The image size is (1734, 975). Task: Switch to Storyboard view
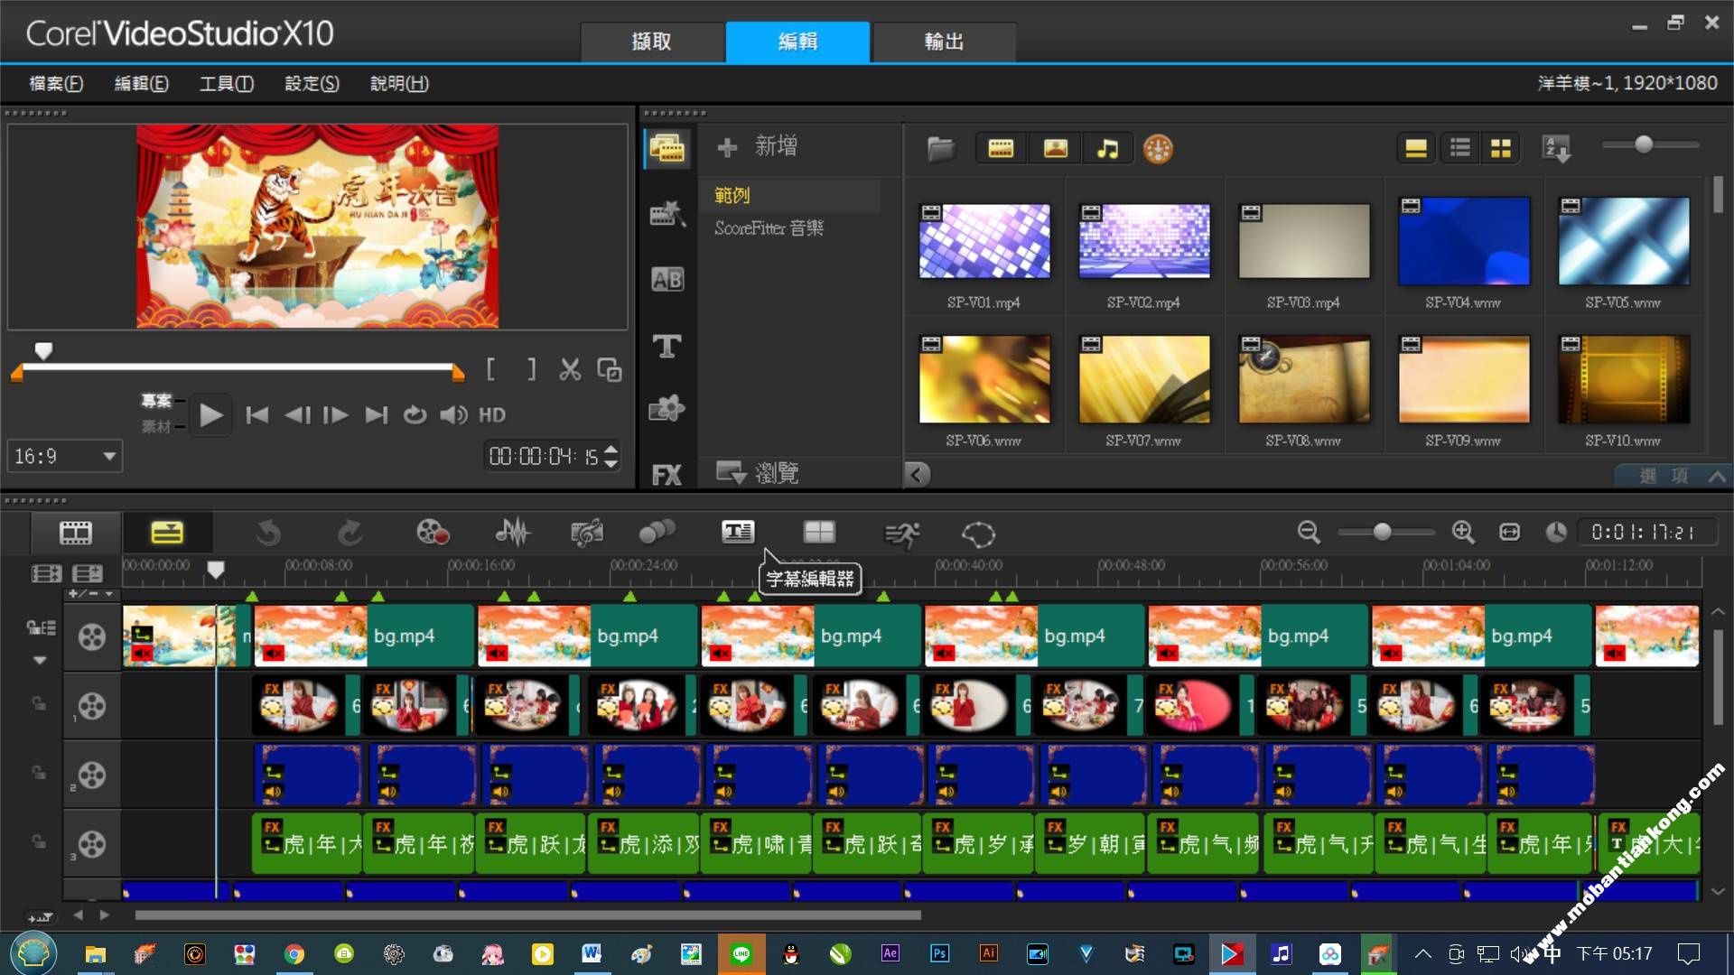tap(76, 533)
